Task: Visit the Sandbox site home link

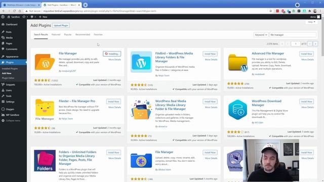Action: (14, 17)
